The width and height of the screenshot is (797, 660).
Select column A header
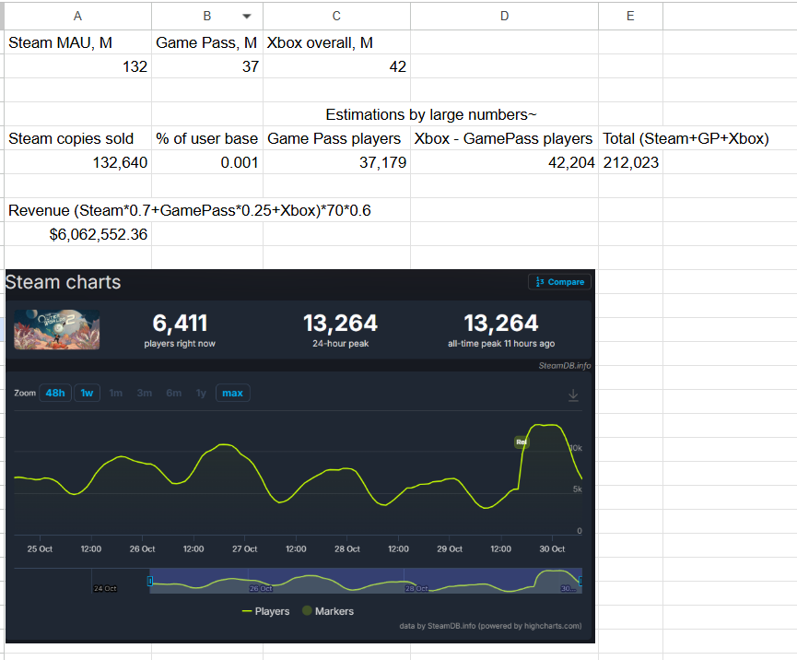point(77,17)
